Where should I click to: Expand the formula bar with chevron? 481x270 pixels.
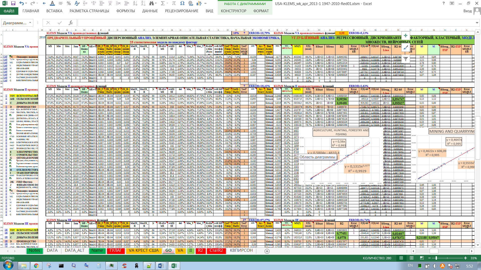click(477, 23)
